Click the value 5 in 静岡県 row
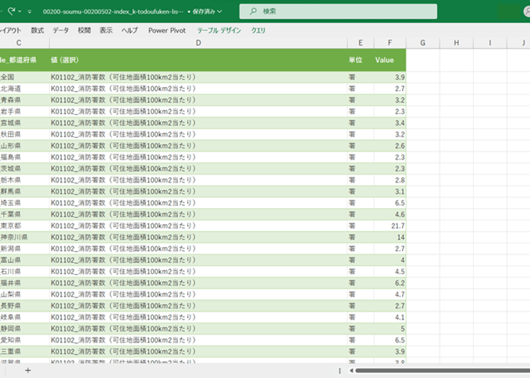The height and width of the screenshot is (378, 530). coord(390,329)
